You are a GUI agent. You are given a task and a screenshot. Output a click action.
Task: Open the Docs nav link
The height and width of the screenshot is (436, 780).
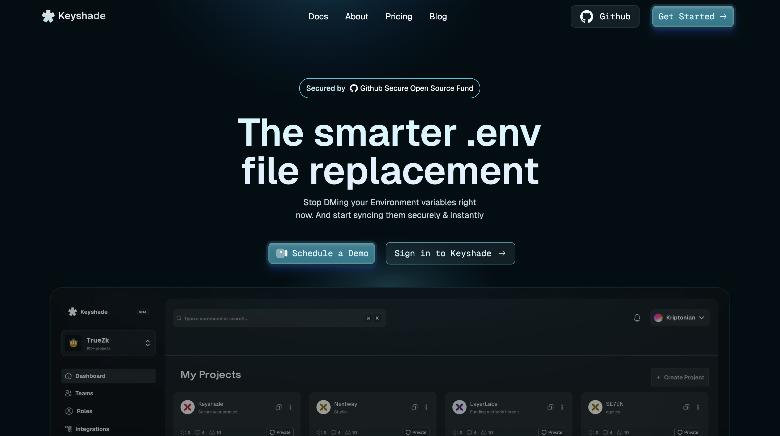point(318,16)
